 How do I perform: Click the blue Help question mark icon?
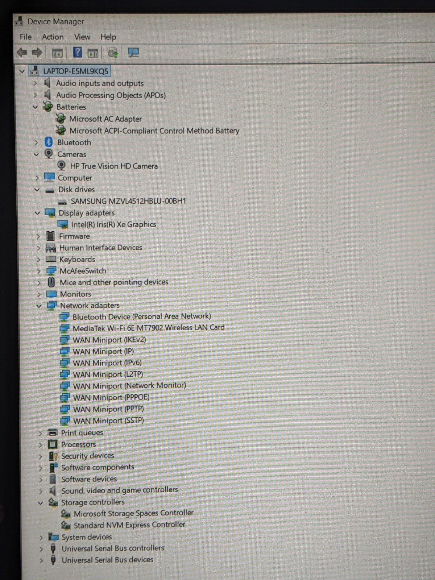click(77, 53)
